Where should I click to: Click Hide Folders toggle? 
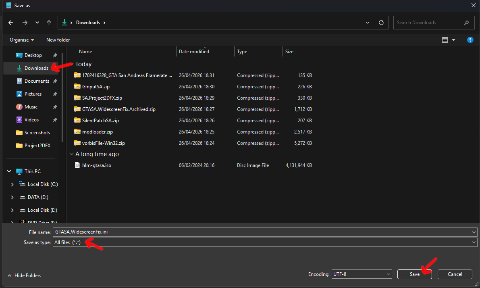(25, 275)
